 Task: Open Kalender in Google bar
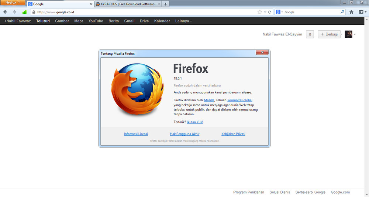pos(162,21)
